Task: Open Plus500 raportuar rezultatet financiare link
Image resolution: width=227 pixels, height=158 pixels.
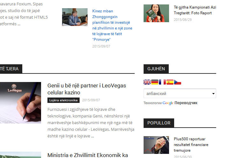Action: 191,145
